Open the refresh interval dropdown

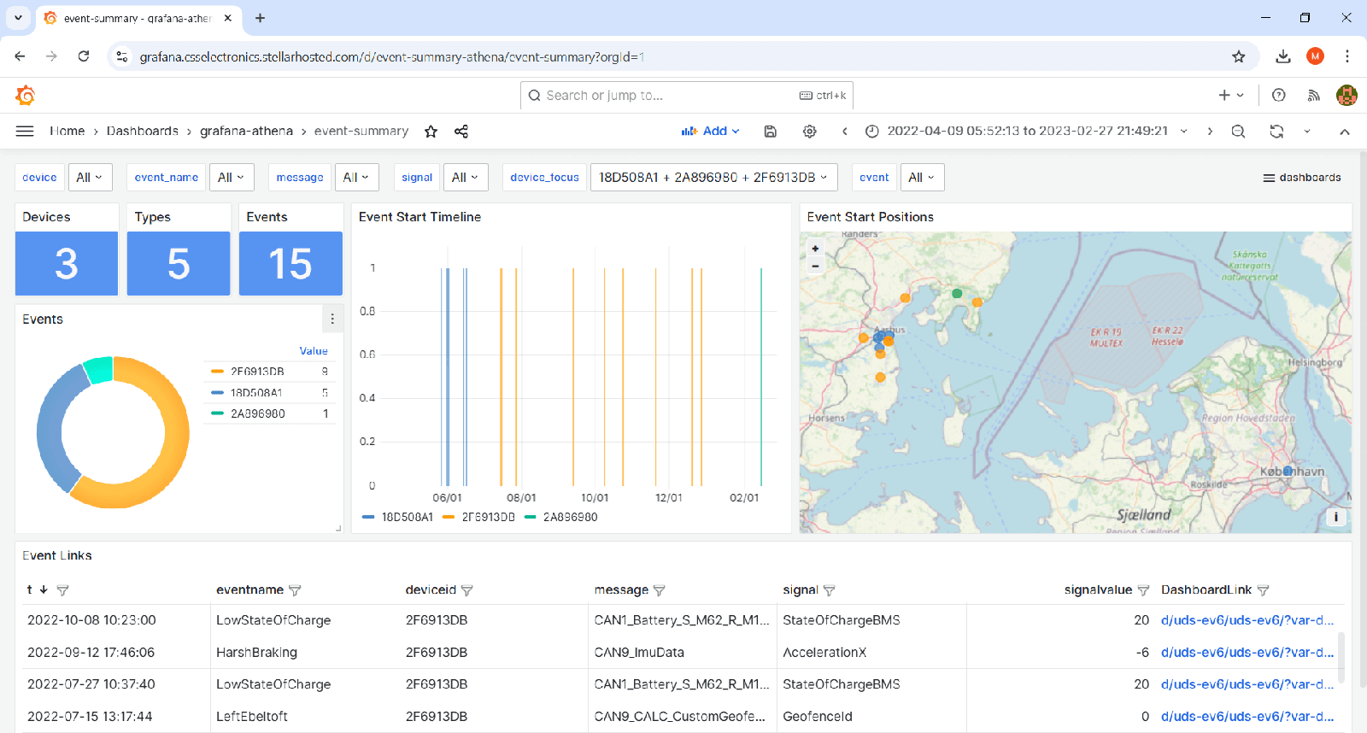(x=1306, y=131)
